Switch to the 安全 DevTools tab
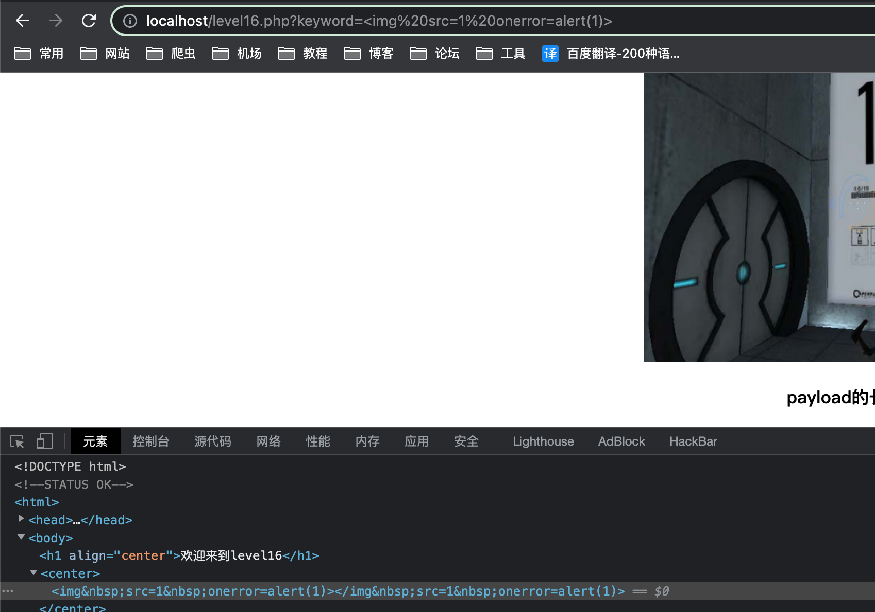 pos(466,441)
